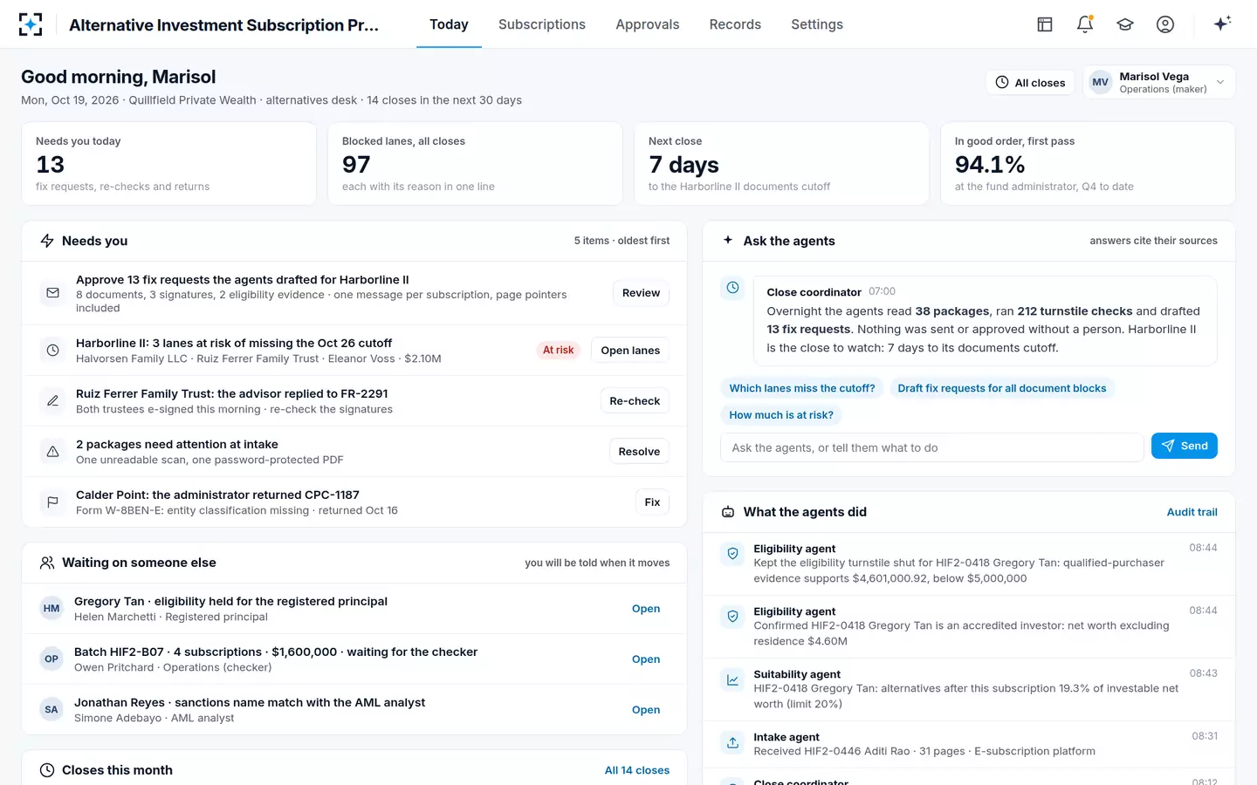Open the Records tab
This screenshot has height=785, width=1257.
[735, 24]
